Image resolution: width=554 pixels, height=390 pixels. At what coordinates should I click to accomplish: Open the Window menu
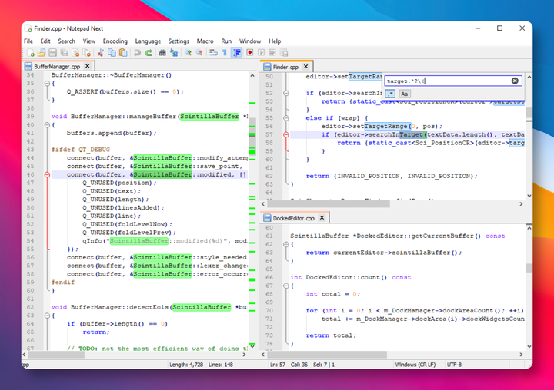[x=250, y=41]
